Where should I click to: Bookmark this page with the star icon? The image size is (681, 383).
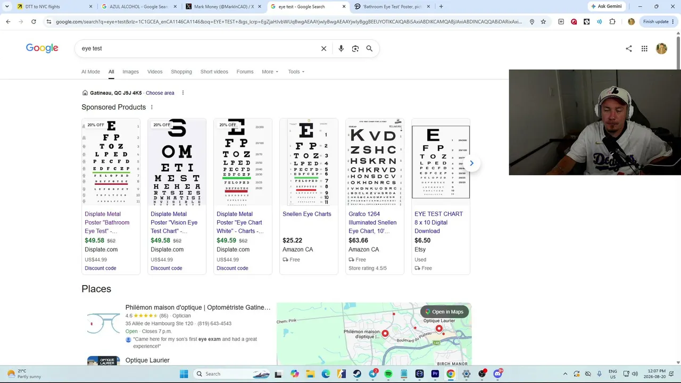coord(543,22)
